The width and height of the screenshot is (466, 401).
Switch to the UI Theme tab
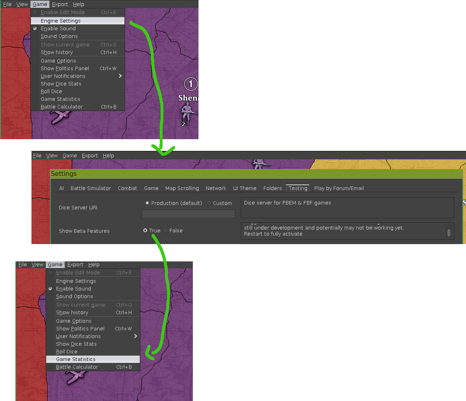click(x=244, y=188)
